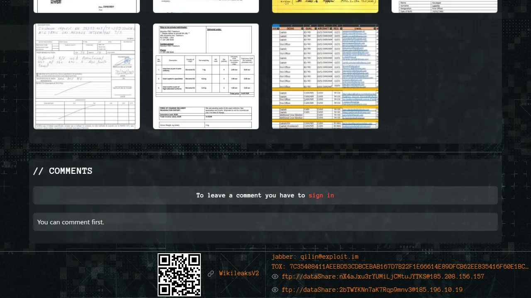531x298 pixels.
Task: Open the second FTP dataShare link
Action: pyautogui.click(x=372, y=290)
